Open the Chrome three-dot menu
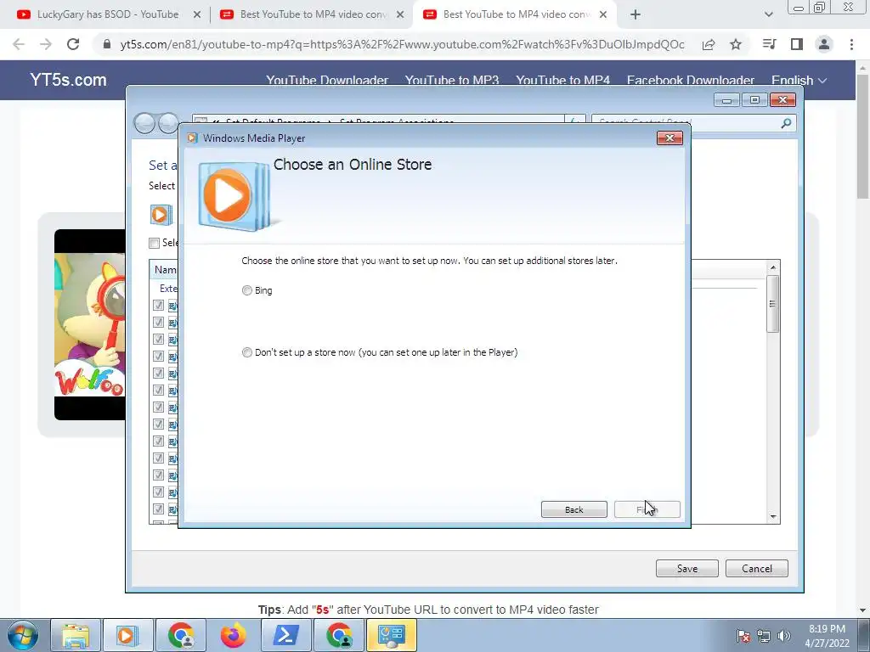The height and width of the screenshot is (652, 870). coord(851,44)
